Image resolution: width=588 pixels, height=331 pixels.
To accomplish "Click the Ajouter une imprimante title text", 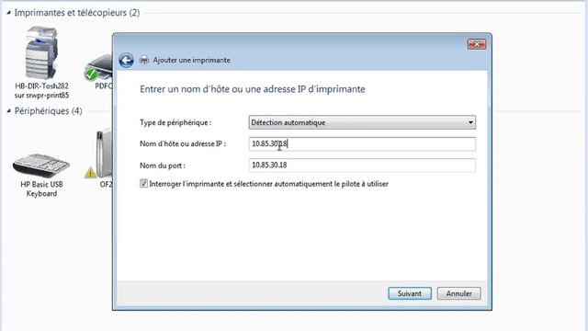I will point(191,60).
